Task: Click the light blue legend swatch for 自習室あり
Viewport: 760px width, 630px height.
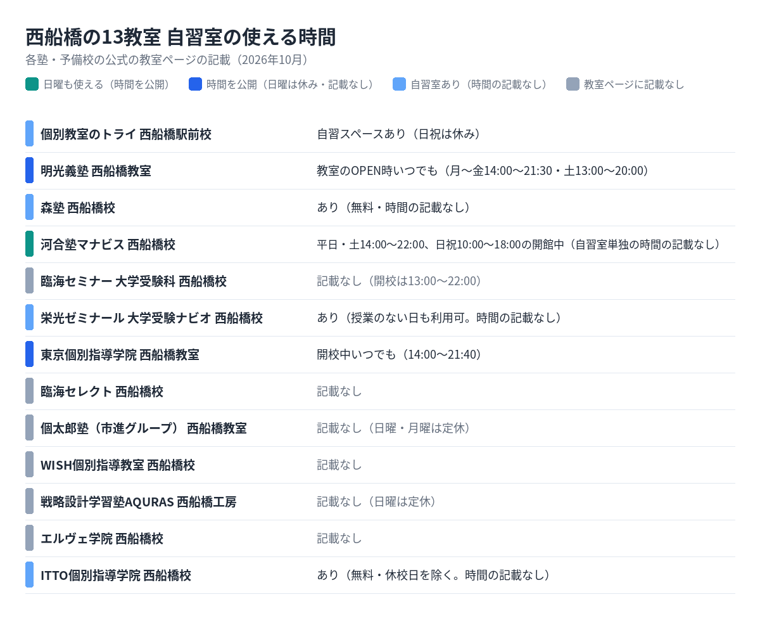Action: [399, 84]
